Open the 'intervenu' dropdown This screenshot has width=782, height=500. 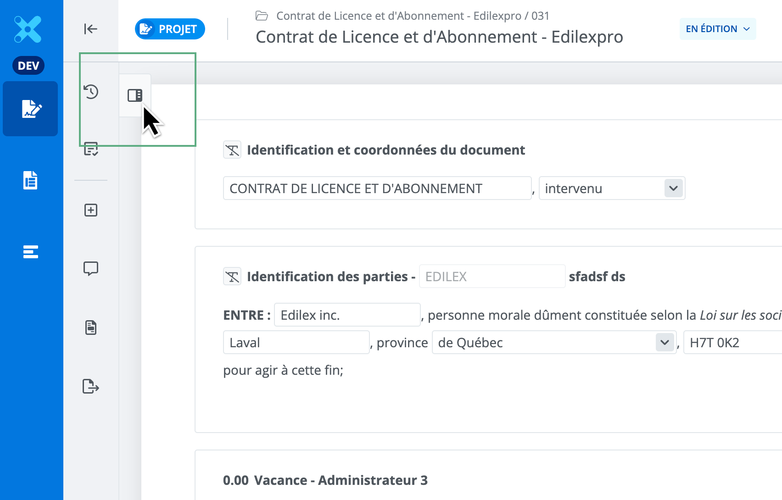point(673,189)
